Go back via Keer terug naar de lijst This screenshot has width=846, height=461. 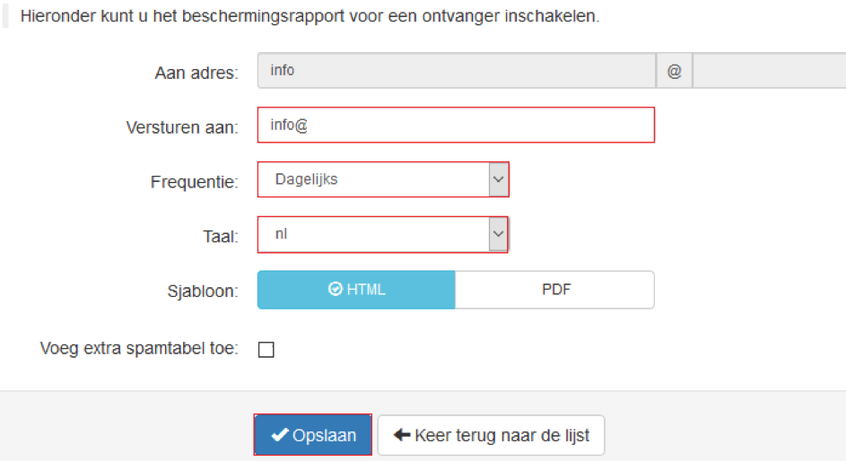[x=491, y=436]
